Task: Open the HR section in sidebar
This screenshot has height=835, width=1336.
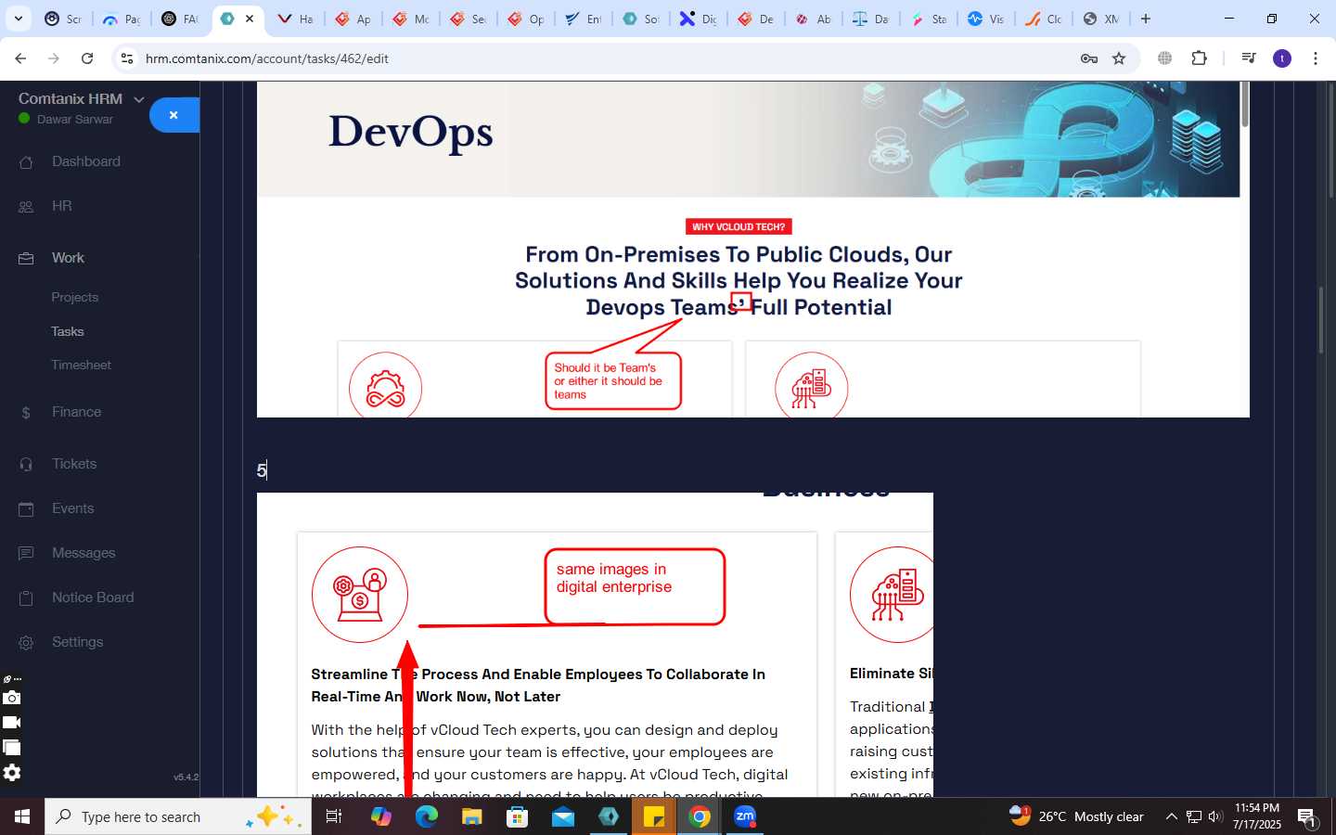Action: 61,206
